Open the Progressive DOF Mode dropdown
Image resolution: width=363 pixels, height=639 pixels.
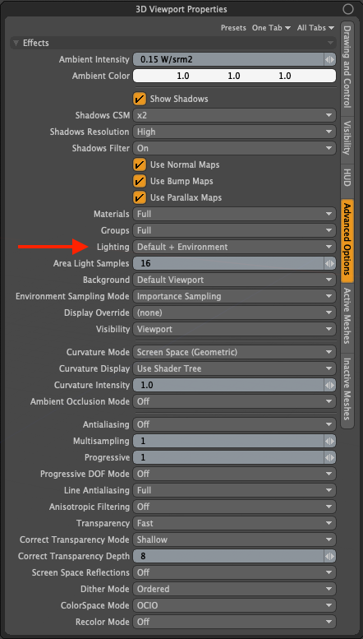click(234, 474)
